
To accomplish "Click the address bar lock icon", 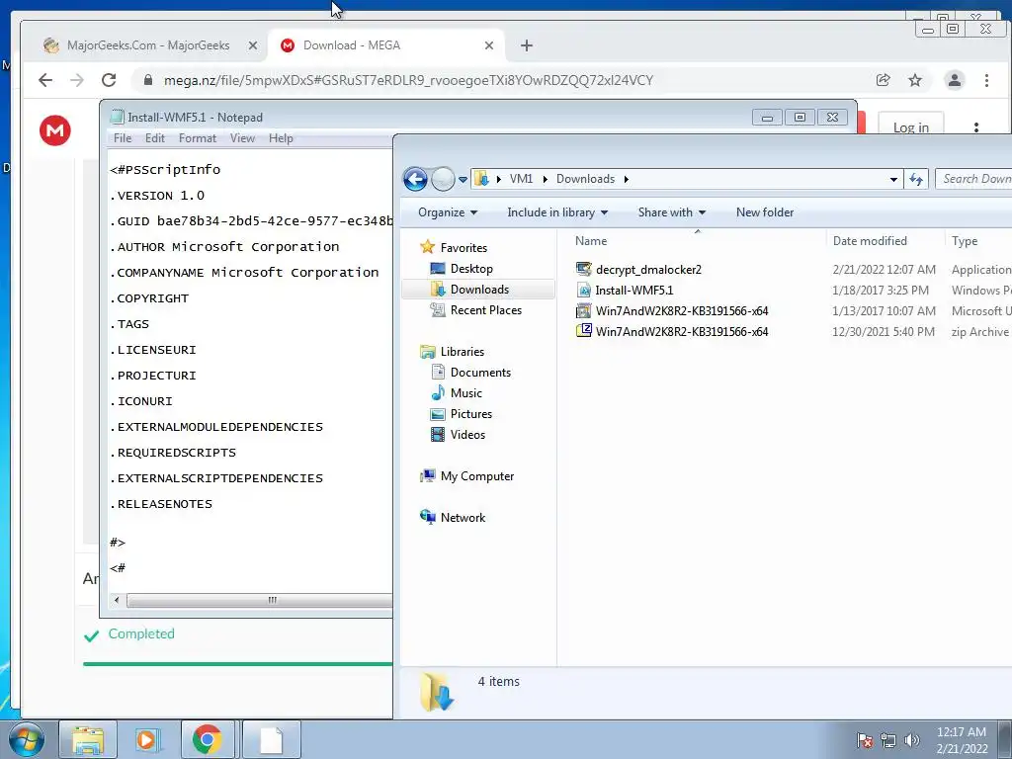I will click(148, 80).
